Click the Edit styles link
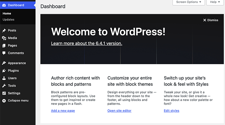225x125 pixels. click(171, 111)
